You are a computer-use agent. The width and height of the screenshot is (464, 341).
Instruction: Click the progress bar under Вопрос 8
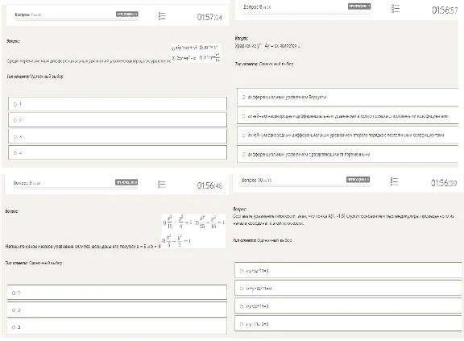click(307, 13)
